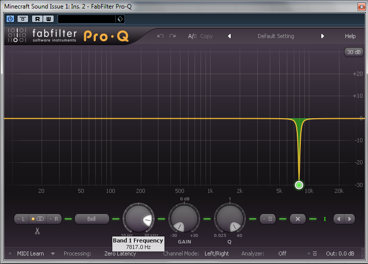
Task: Open the 30 dB display range selector
Action: coord(353,52)
